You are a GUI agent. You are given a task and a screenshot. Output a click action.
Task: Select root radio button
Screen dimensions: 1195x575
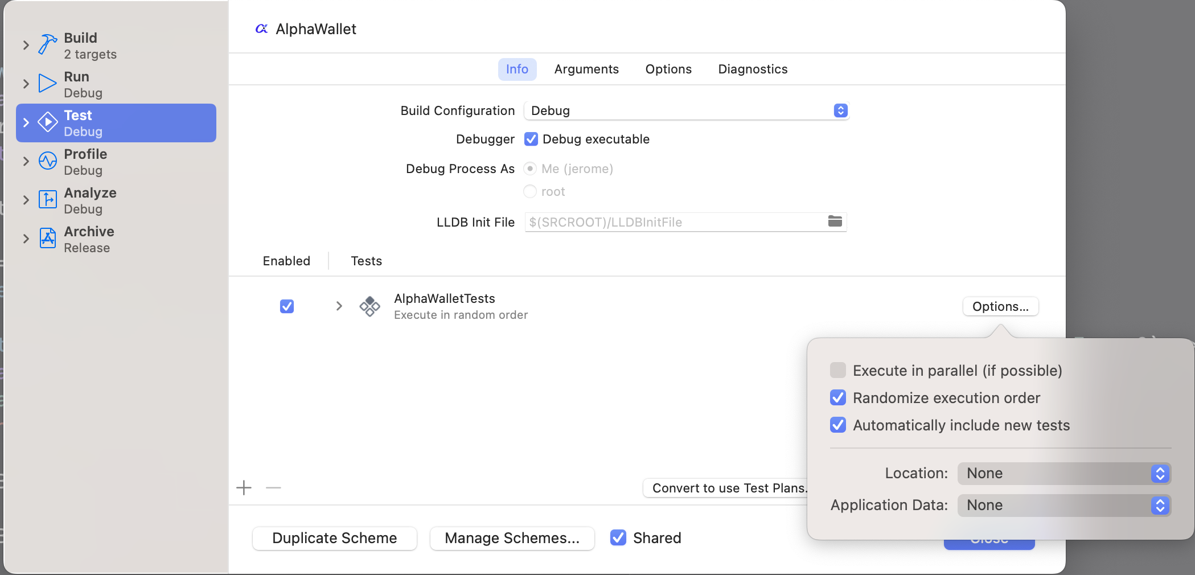530,191
